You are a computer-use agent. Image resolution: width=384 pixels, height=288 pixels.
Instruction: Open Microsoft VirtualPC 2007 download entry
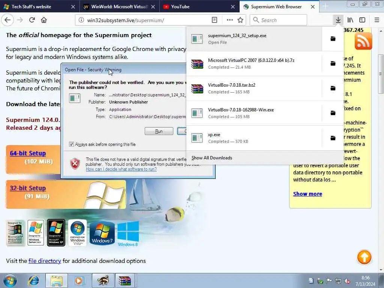click(254, 63)
